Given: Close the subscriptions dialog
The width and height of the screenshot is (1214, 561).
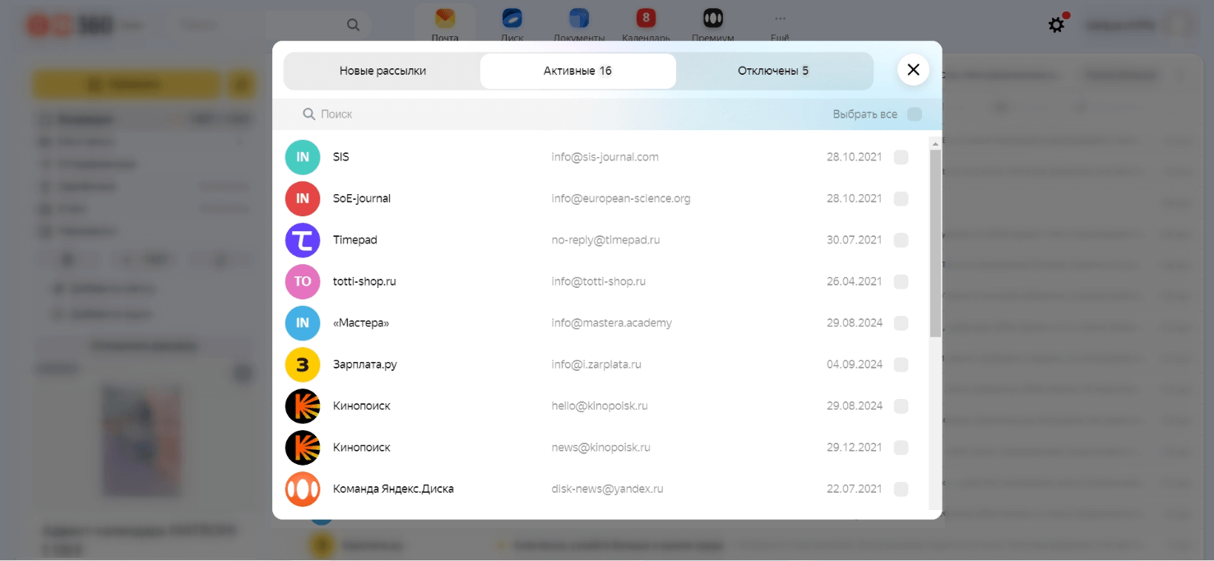Looking at the screenshot, I should 913,70.
